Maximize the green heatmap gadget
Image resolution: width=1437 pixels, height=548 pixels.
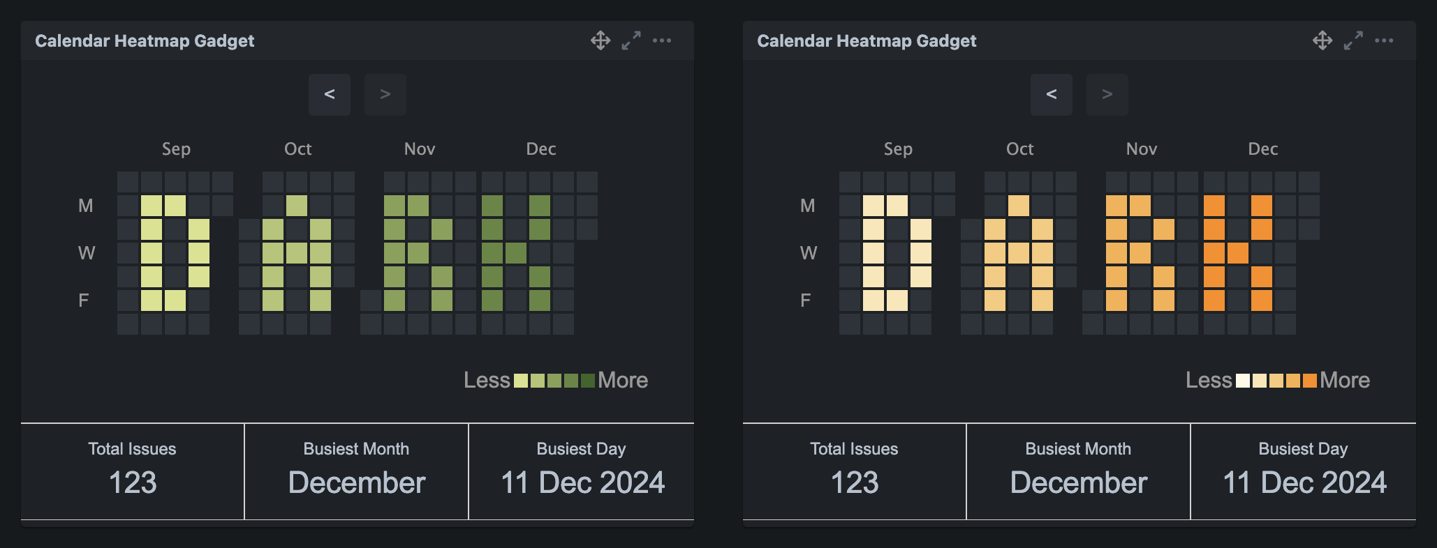[x=631, y=40]
